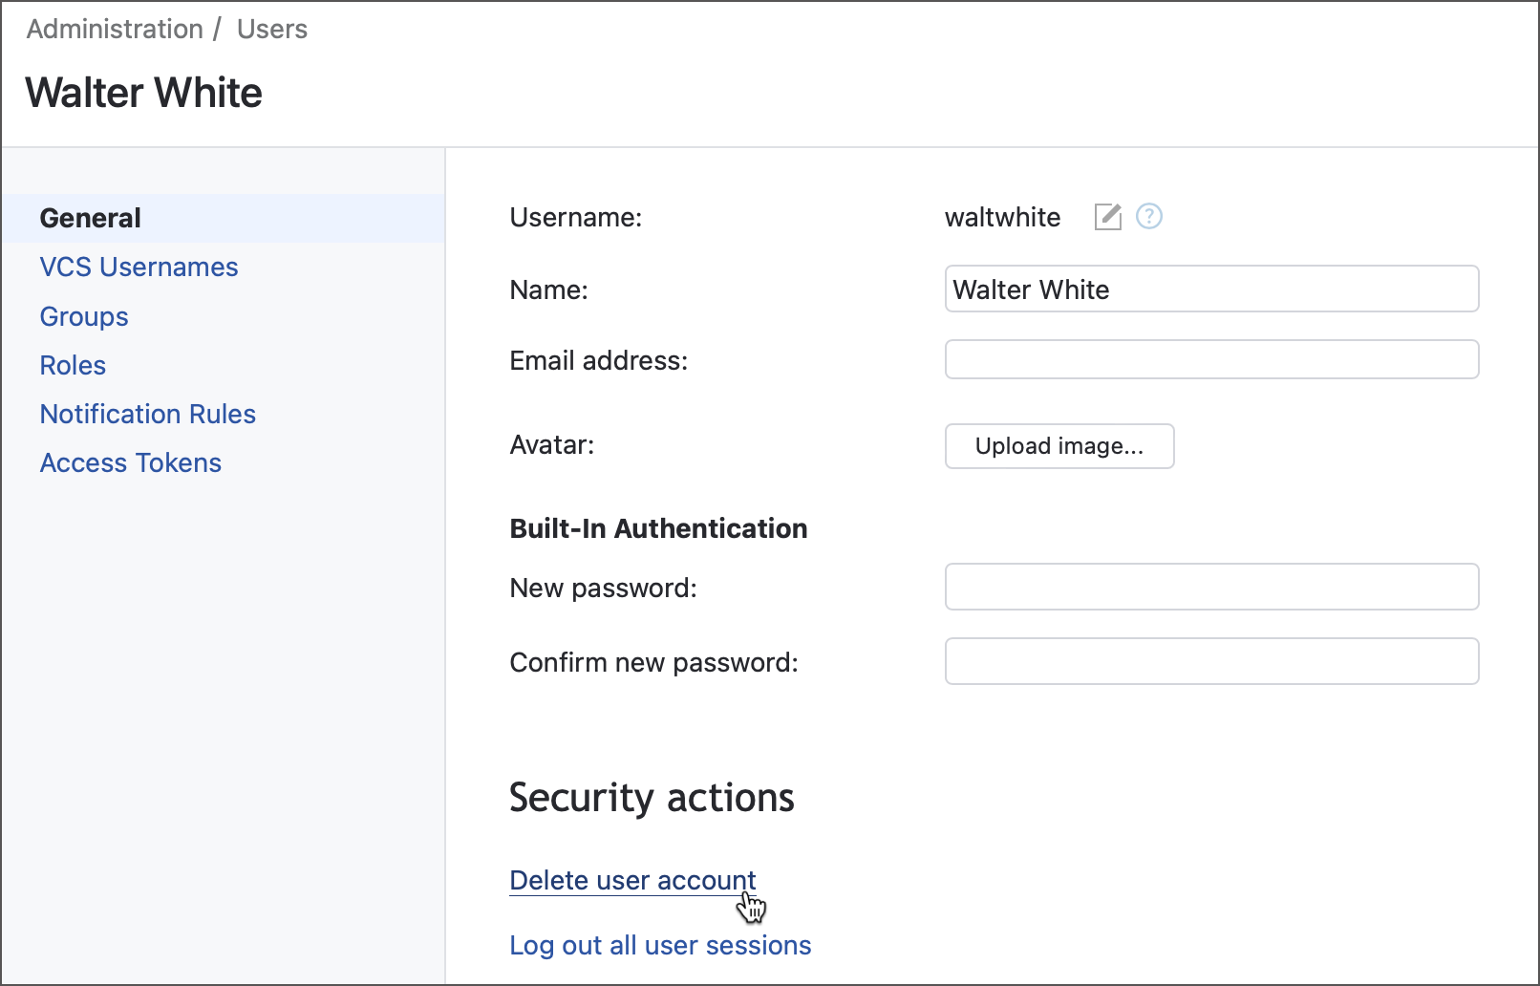Open the Roles section
The height and width of the screenshot is (986, 1540).
pos(73,365)
